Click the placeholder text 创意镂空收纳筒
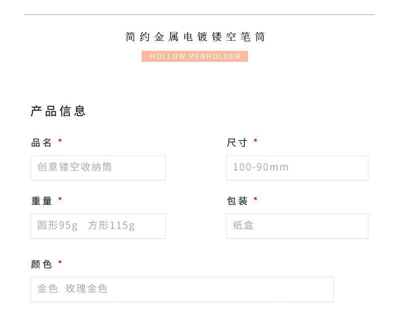The image size is (399, 310). point(74,167)
